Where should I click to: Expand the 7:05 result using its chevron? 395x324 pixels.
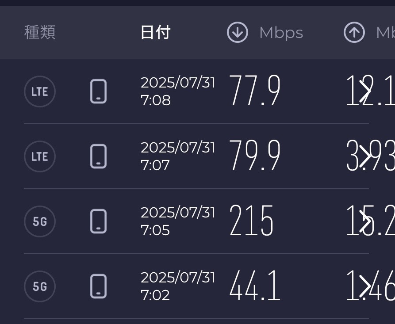365,221
